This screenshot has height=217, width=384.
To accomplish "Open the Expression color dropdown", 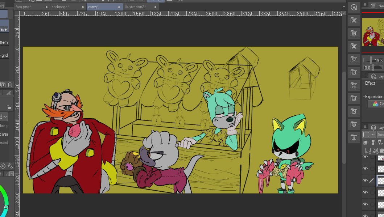I will point(376,104).
